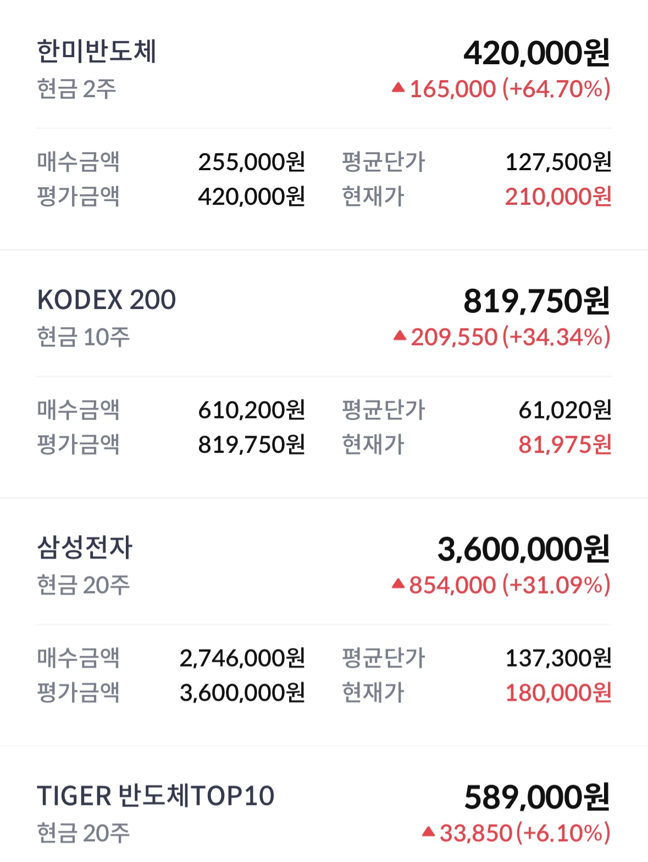Screen dimensions: 648x862
Task: Tap the bold 589,000원 total value
Action: point(537,797)
